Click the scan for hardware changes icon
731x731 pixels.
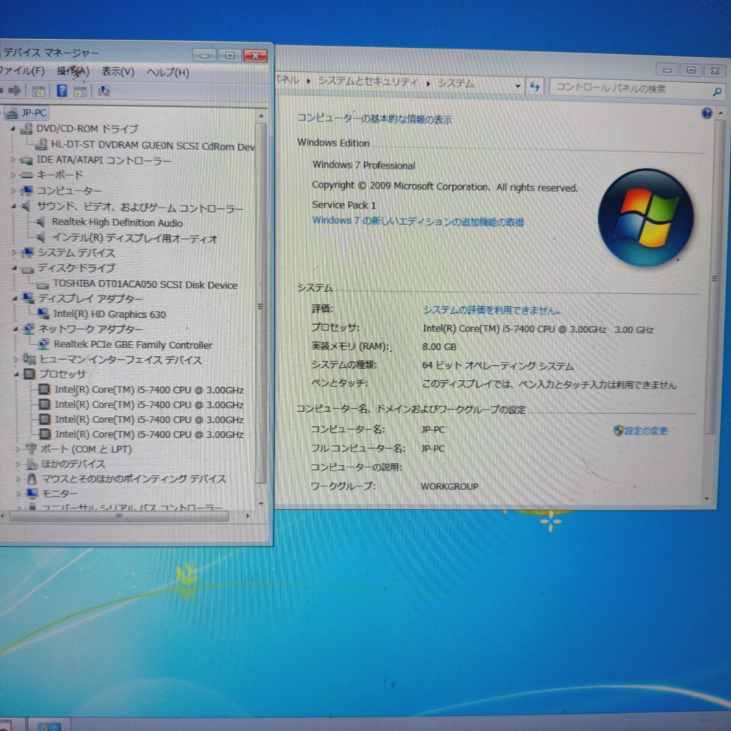click(x=104, y=91)
